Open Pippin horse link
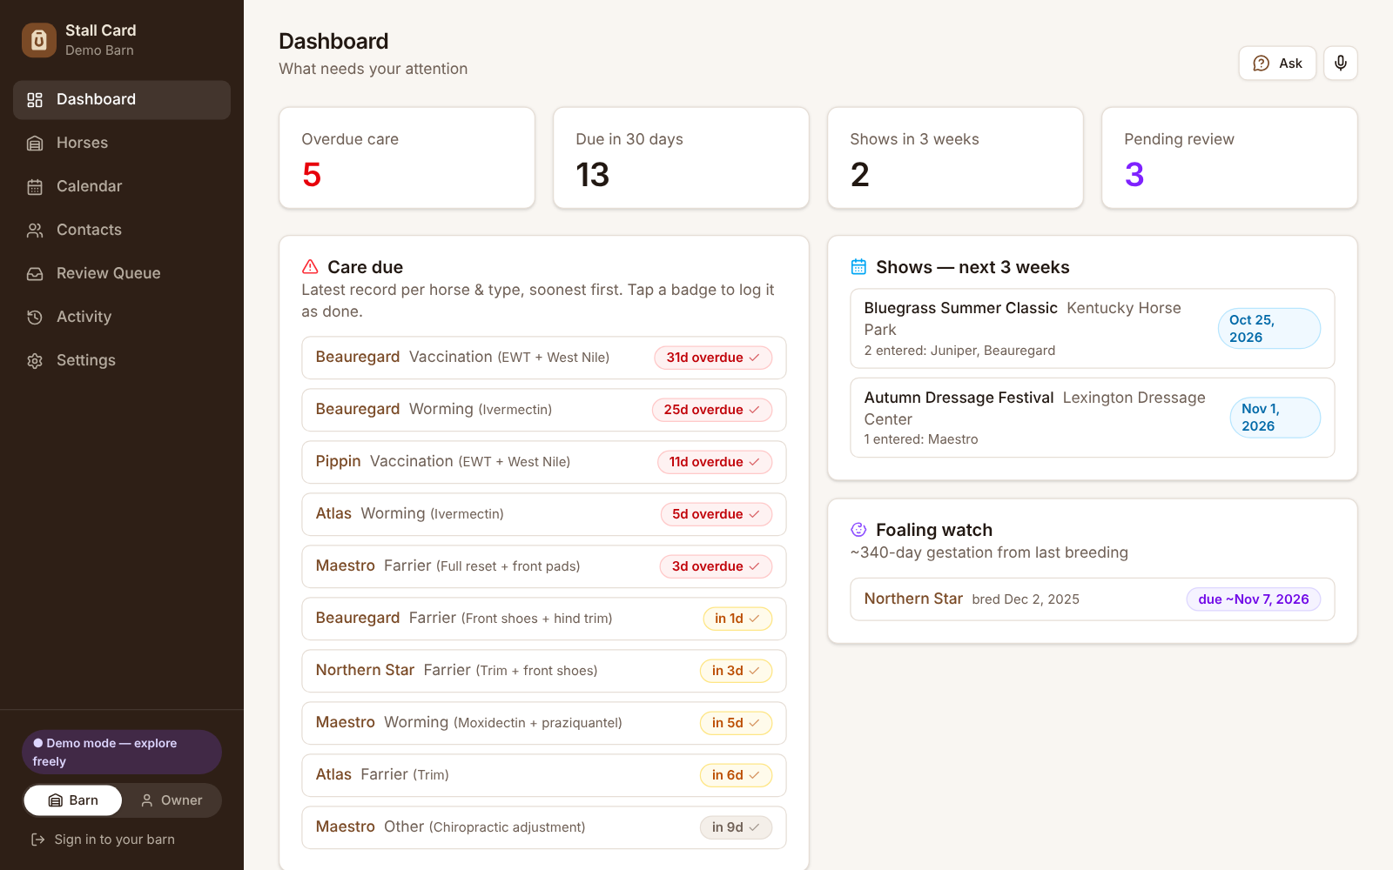The image size is (1393, 870). (x=338, y=461)
